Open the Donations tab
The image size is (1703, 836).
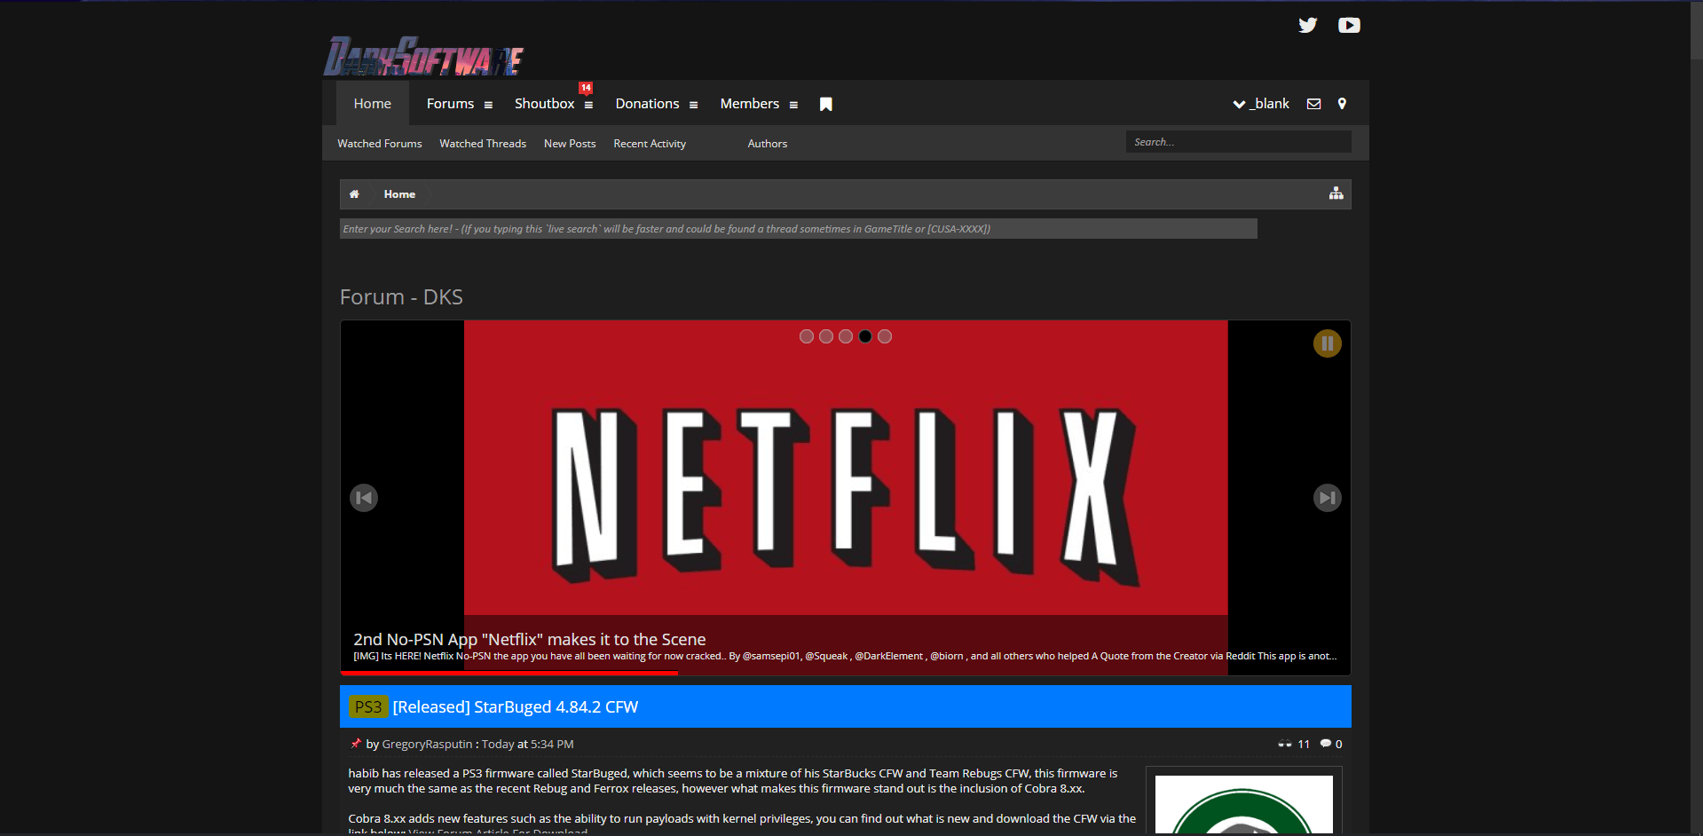647,104
